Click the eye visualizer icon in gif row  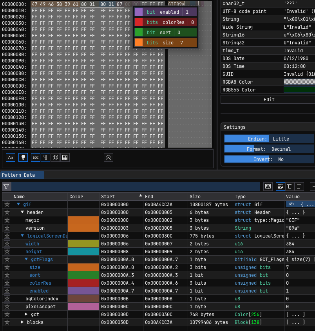[291, 204]
